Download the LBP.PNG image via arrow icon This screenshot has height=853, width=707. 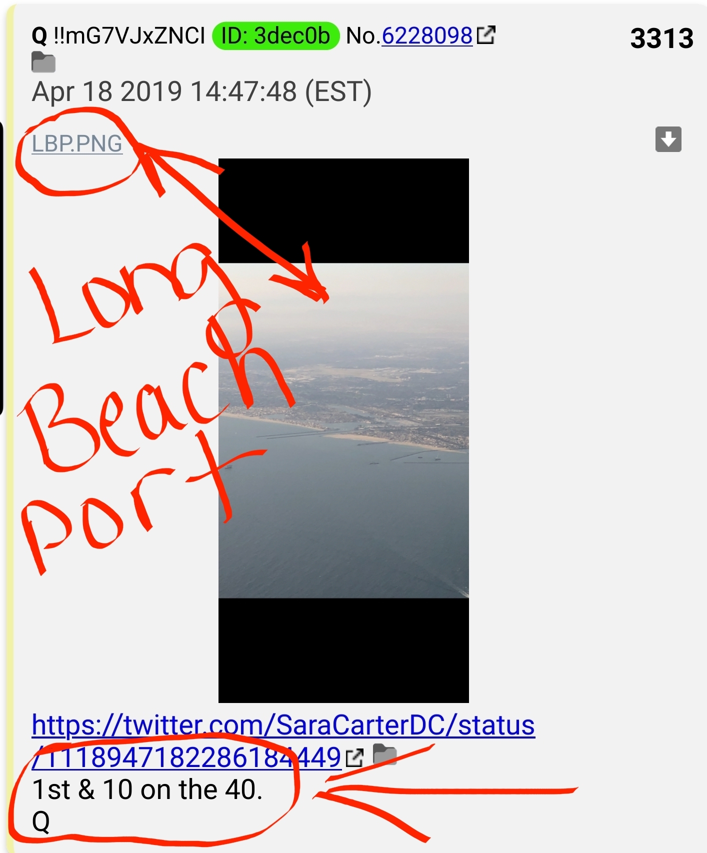(668, 139)
